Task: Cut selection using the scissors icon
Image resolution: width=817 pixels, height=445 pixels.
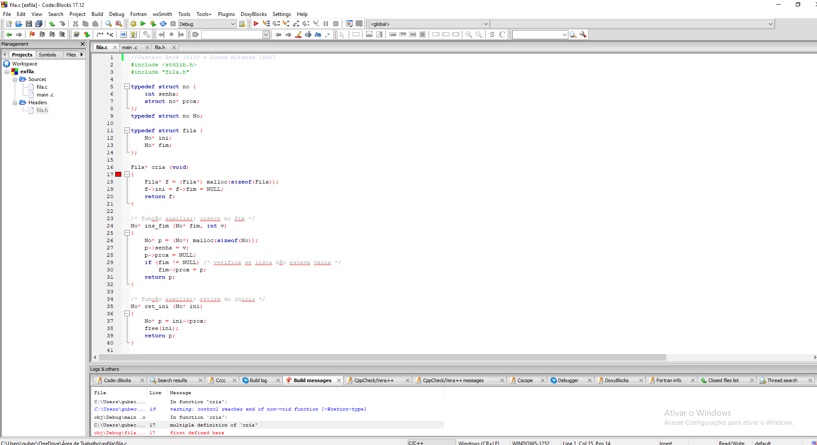Action: tap(76, 24)
